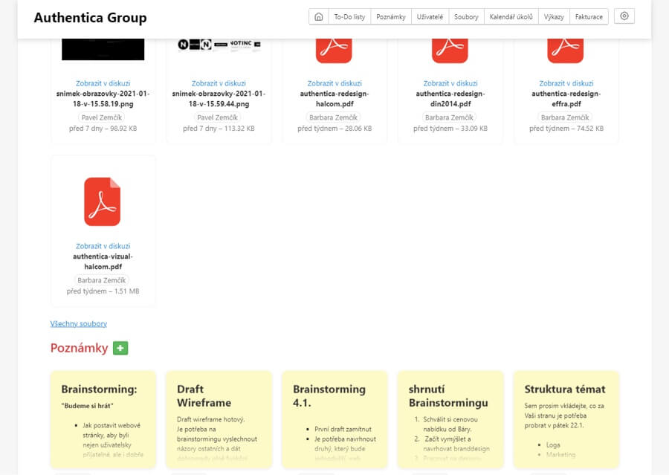Open PDF icon of authentica-redesign-effra.pdf
Screen dimensions: 669x475
[x=566, y=51]
